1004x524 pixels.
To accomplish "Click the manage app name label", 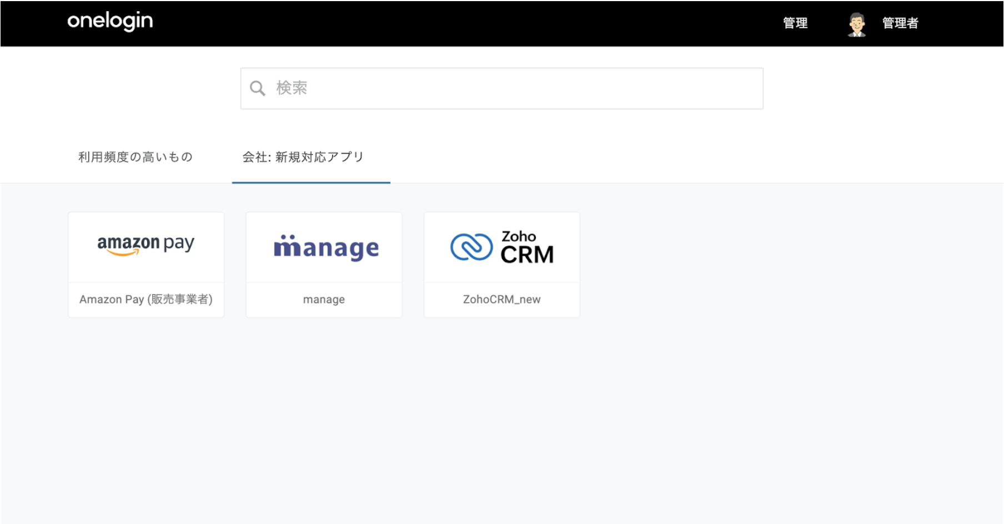I will pos(324,300).
